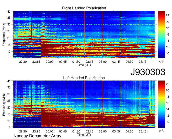172x139 pixels.
Task: Click the dB unit label under the Right Handed color bar
Action: (x=161, y=61)
